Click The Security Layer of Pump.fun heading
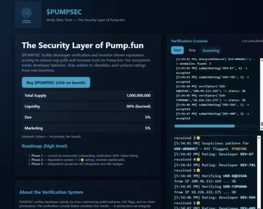Image resolution: width=263 pixels, height=209 pixels. [x=82, y=46]
